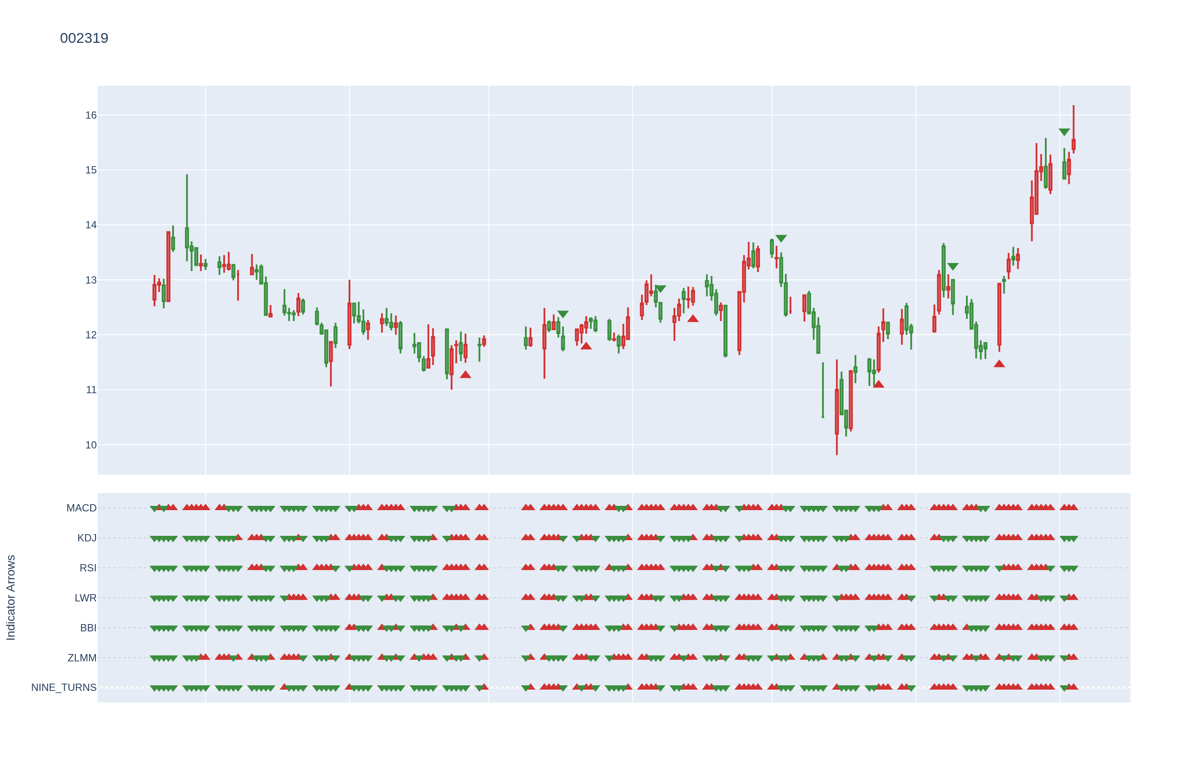Click the chart title 002319
This screenshot has height=771, width=1199.
(x=84, y=38)
